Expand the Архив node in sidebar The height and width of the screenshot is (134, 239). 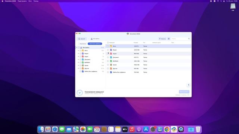pos(78,66)
